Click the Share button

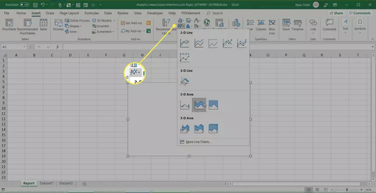pyautogui.click(x=336, y=13)
